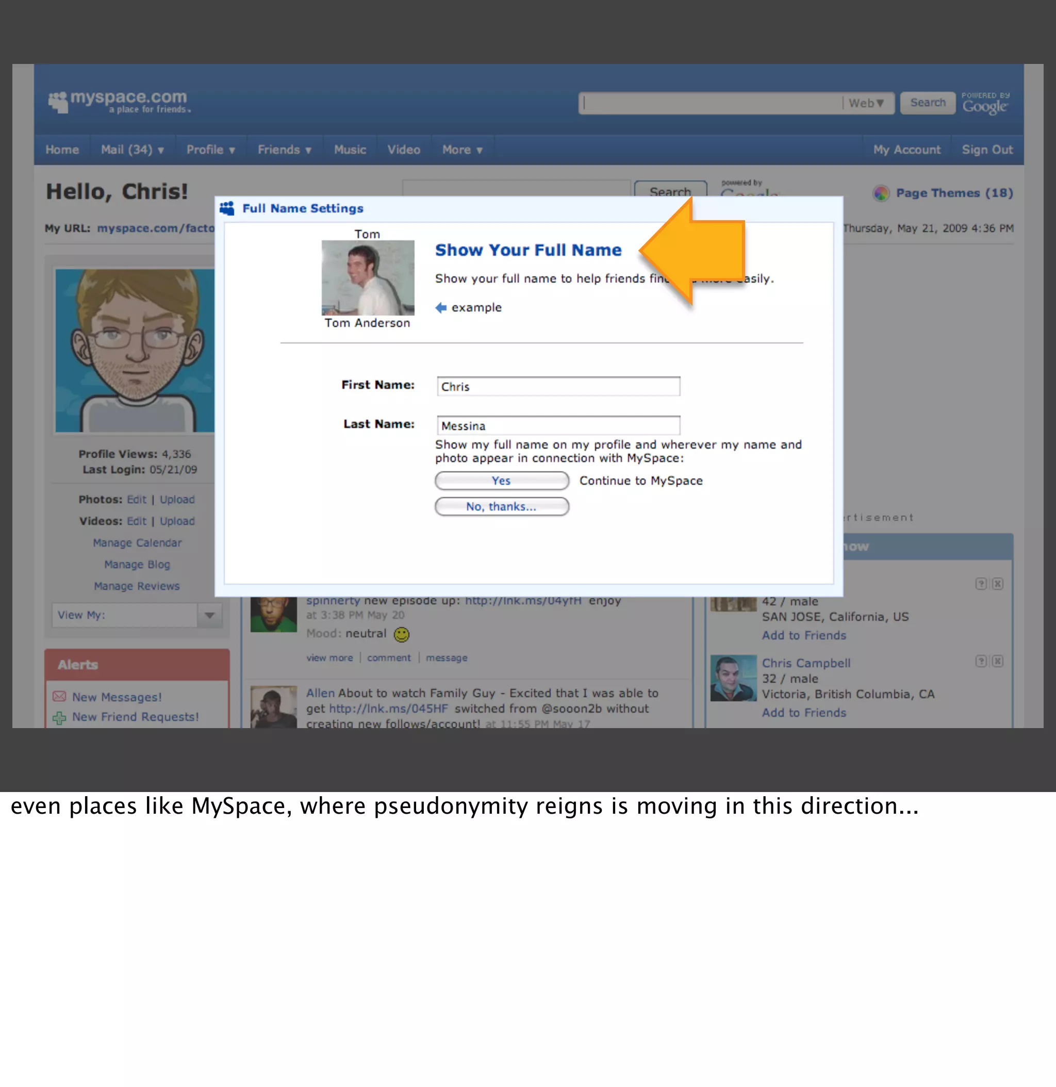Open Page Themes (18) link
The image size is (1056, 1087).
tap(954, 193)
